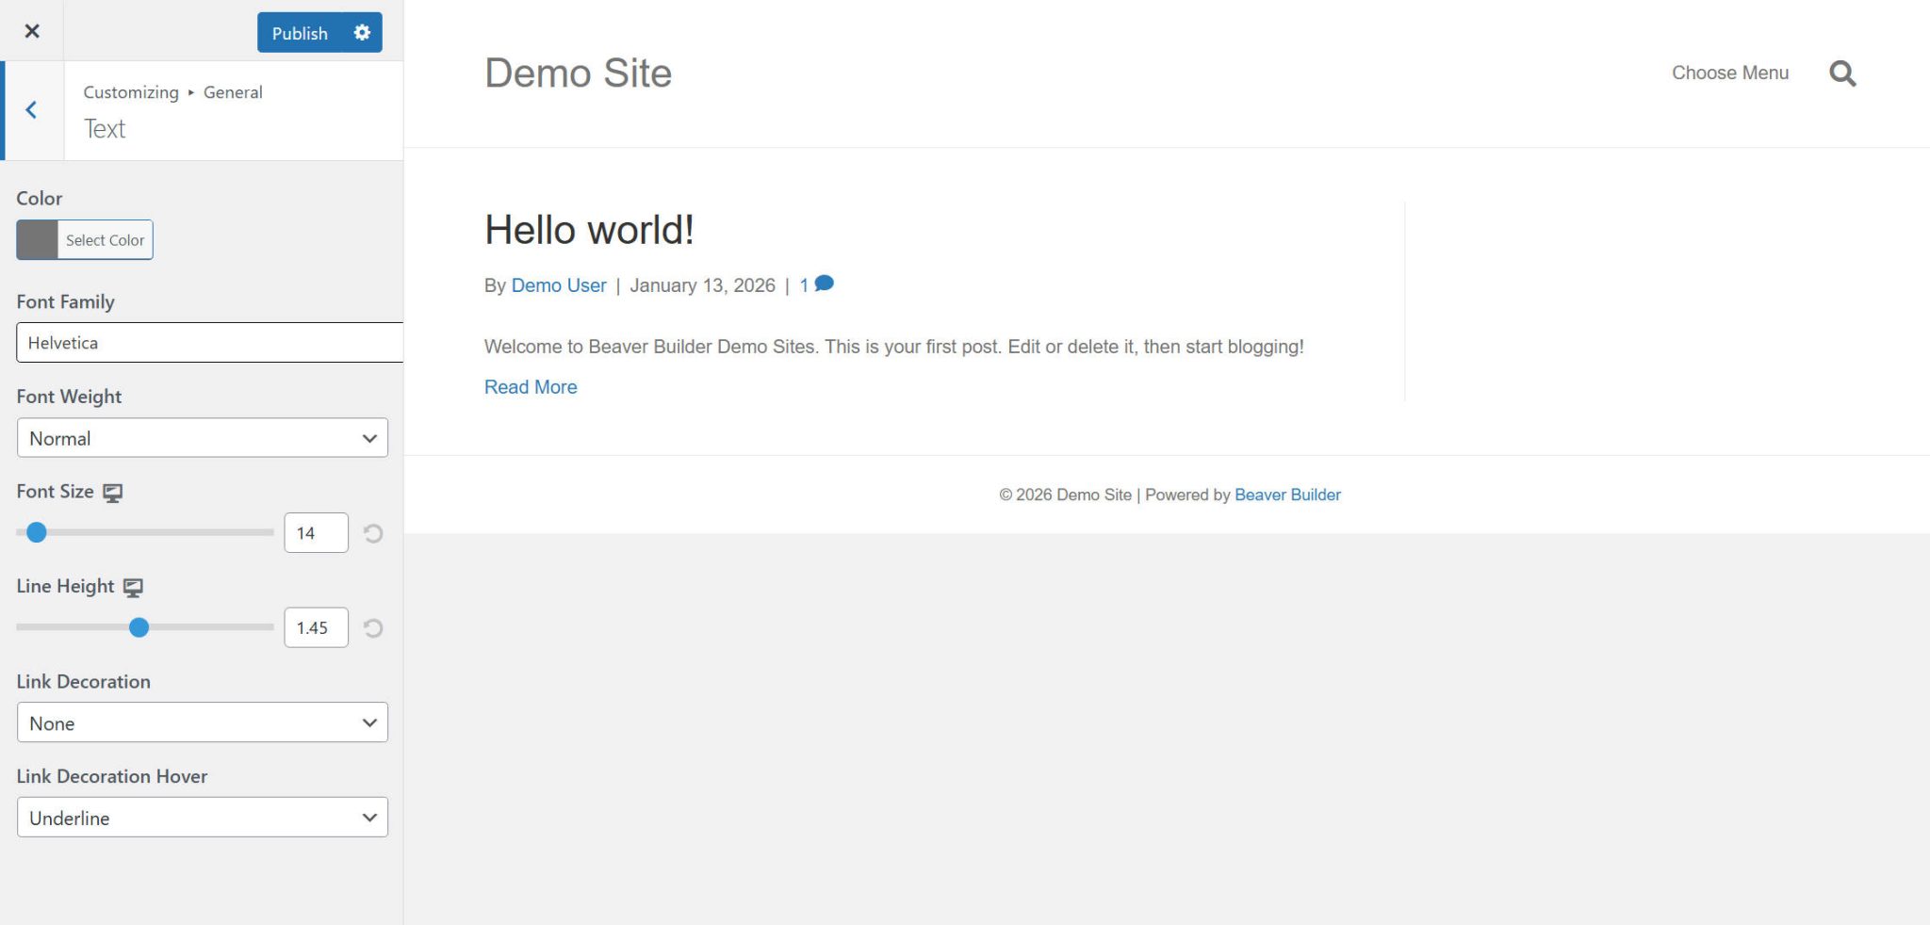Screen dimensions: 1930x925
Task: Expand the Link Decoration Hover dropdown
Action: (203, 818)
